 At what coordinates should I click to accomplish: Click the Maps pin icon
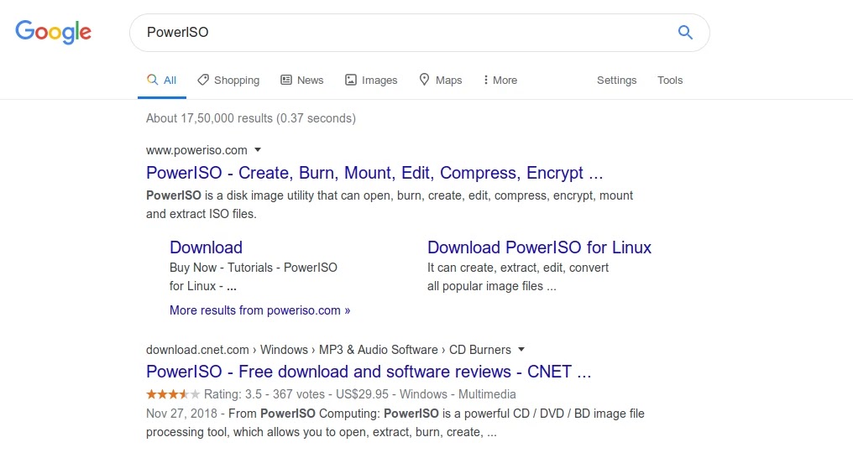click(x=424, y=80)
